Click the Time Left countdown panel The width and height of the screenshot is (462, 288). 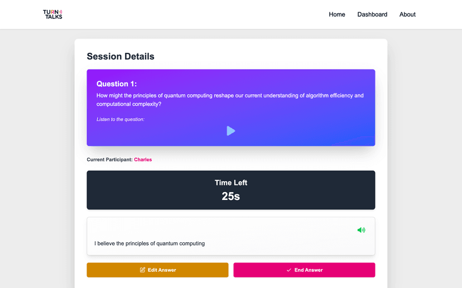230,190
